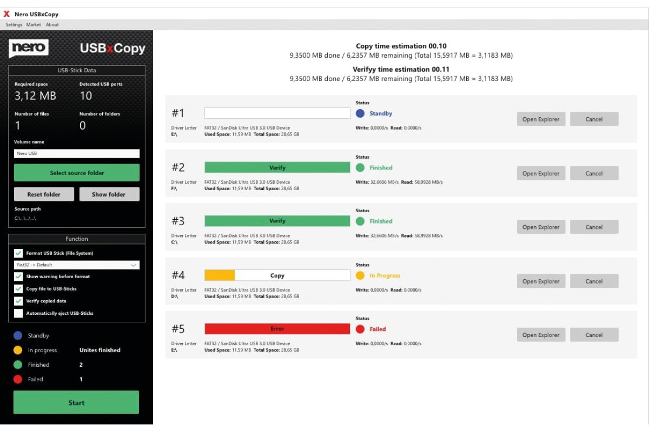
Task: Click the blue Standby legend dot
Action: [x=18, y=335]
